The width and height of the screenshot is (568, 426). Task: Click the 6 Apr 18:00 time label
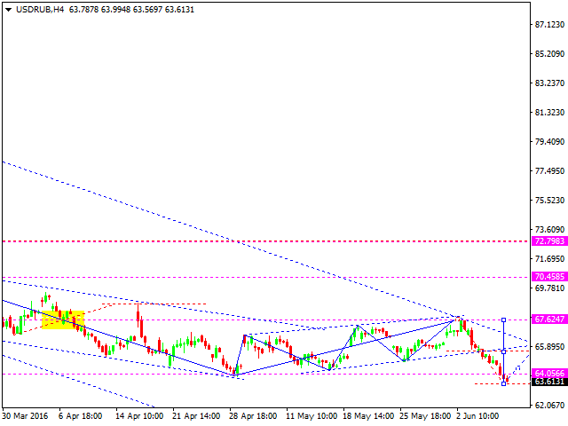pos(80,416)
